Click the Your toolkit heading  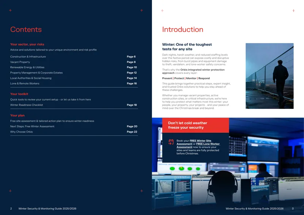pos(19,94)
